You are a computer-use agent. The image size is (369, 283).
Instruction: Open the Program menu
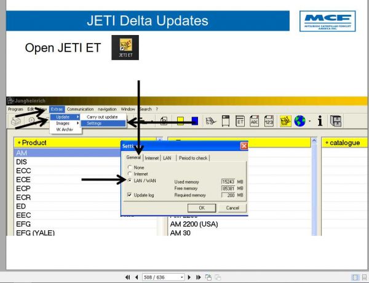15,109
